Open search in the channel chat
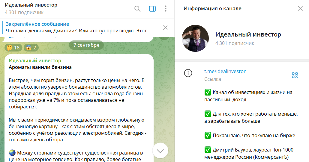 pyautogui.click(x=137, y=9)
